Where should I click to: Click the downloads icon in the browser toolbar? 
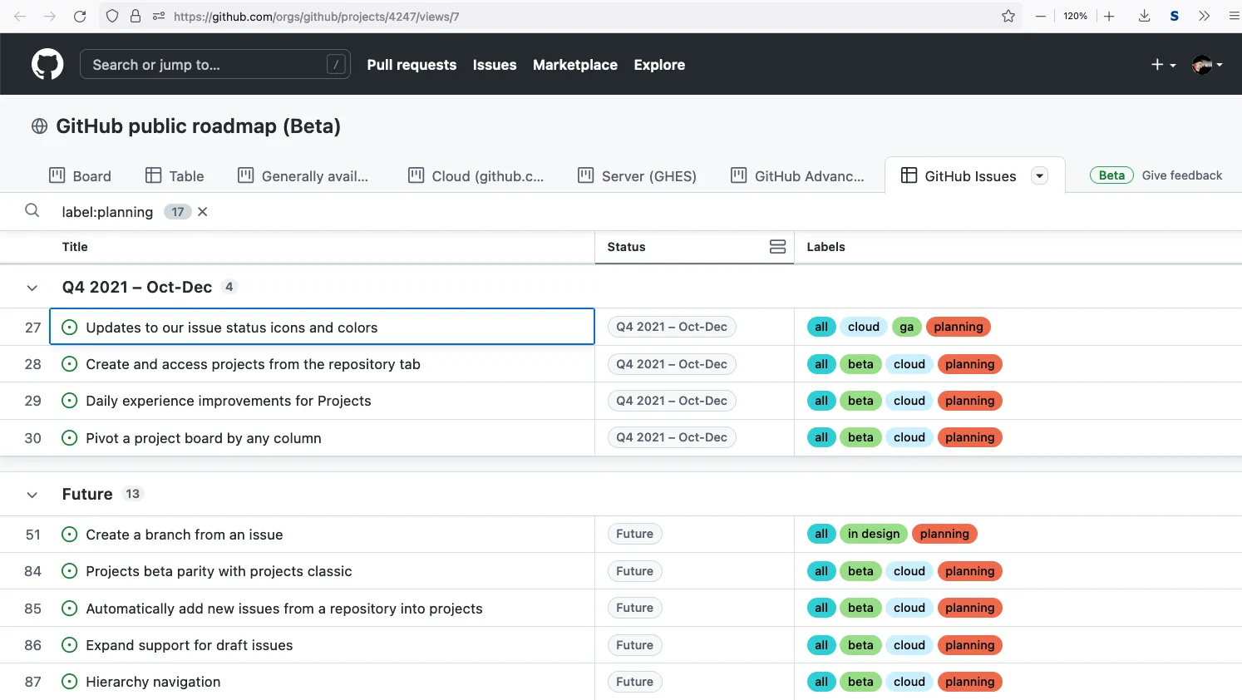[x=1144, y=16]
